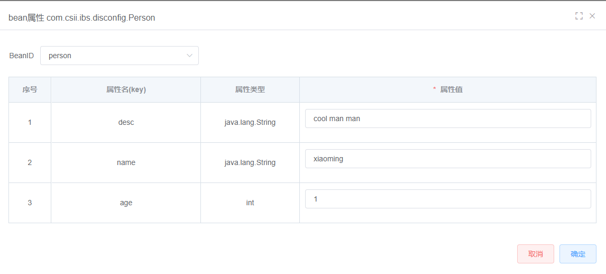Focus the age value input field

coord(448,199)
